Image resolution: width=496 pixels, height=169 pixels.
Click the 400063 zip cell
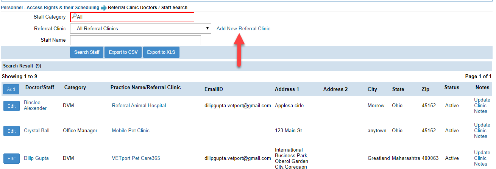click(430, 158)
